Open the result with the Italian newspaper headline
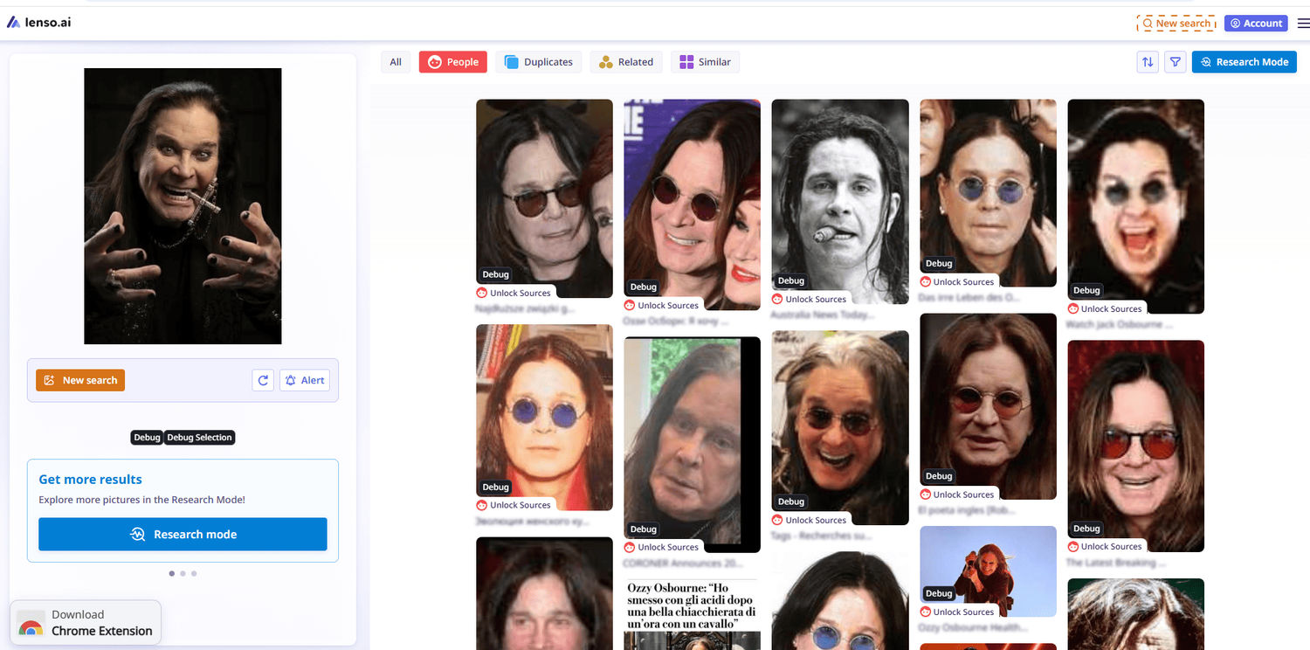This screenshot has width=1310, height=650. tap(692, 614)
